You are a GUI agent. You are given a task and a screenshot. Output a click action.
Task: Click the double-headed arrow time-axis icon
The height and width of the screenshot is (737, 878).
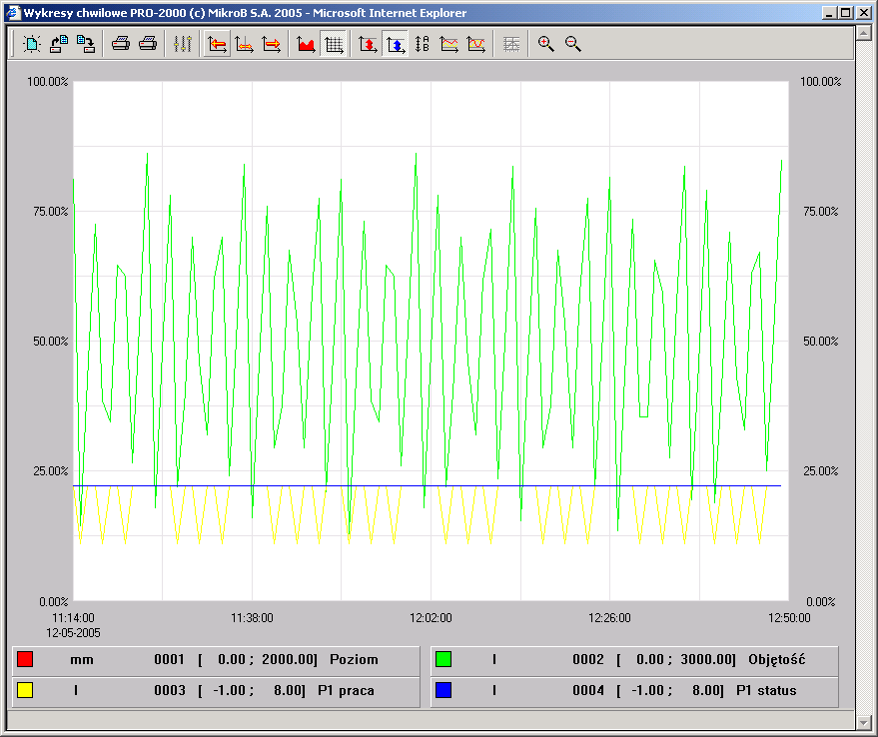[244, 44]
